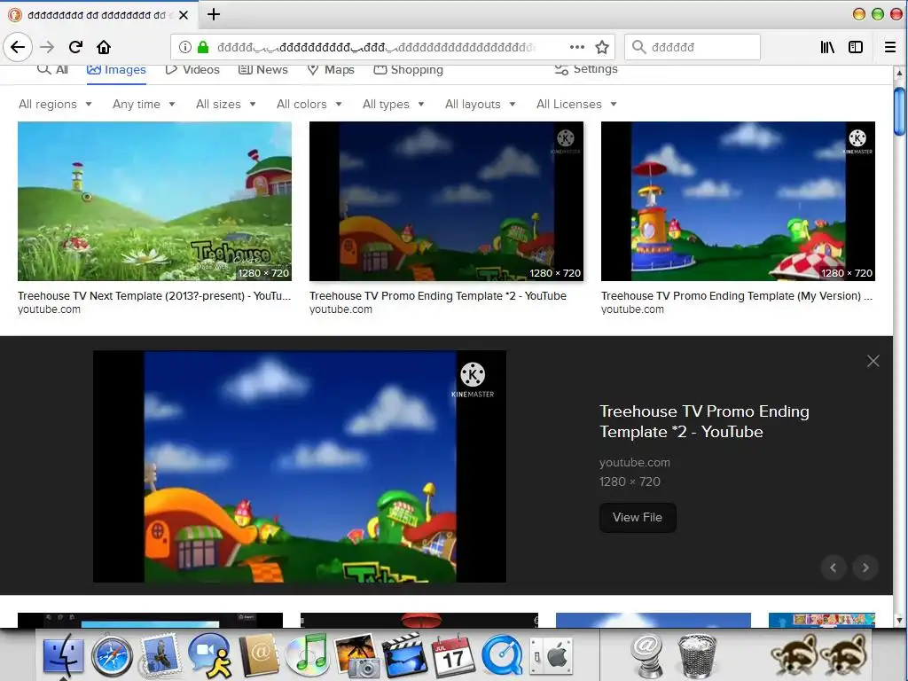Click the page vertical scrollbar thumb
This screenshot has height=681, width=908.
[899, 112]
